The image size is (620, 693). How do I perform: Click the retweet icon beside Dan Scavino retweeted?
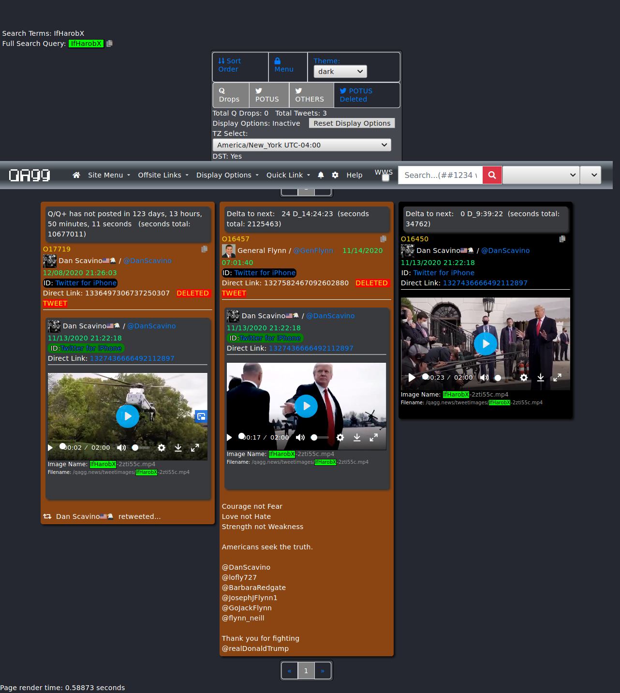point(47,516)
